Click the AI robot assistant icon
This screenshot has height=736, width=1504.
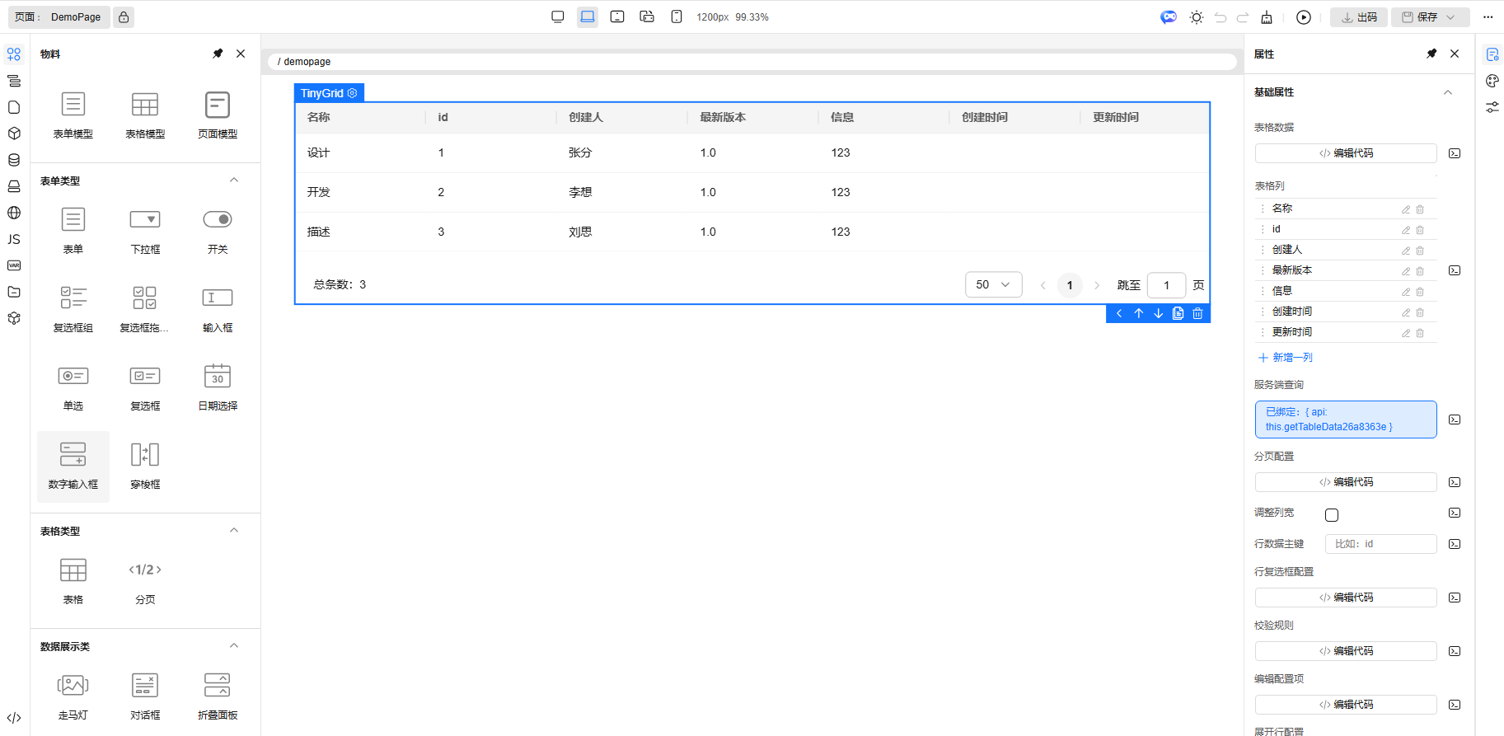click(1169, 17)
